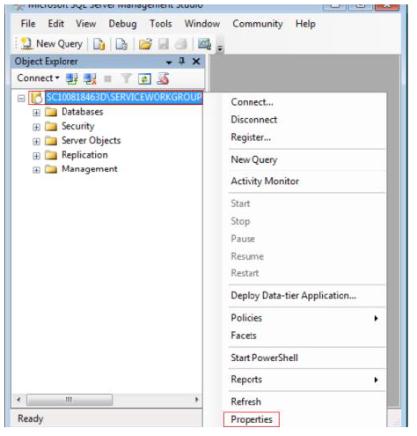Viewport: 417px width, 436px height.
Task: Close the Object Explorer panel
Action: pyautogui.click(x=196, y=62)
